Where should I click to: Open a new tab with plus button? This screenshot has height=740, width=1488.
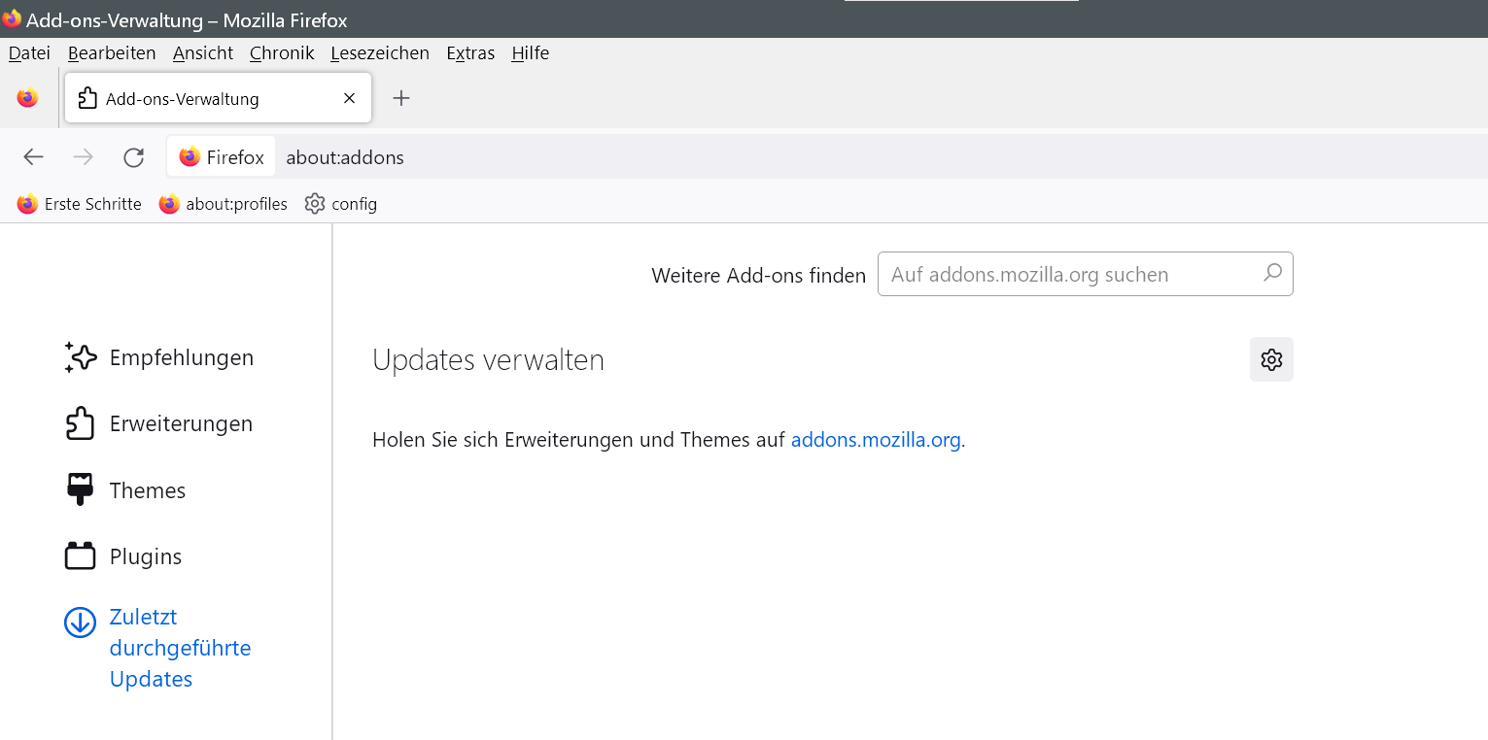[x=400, y=98]
